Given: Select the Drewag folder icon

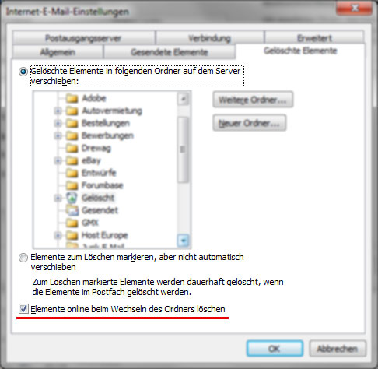Looking at the screenshot, I should click(72, 148).
